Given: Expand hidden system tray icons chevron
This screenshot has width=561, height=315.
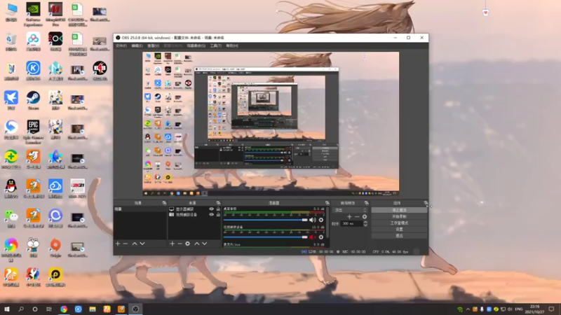Looking at the screenshot, I should [468, 309].
